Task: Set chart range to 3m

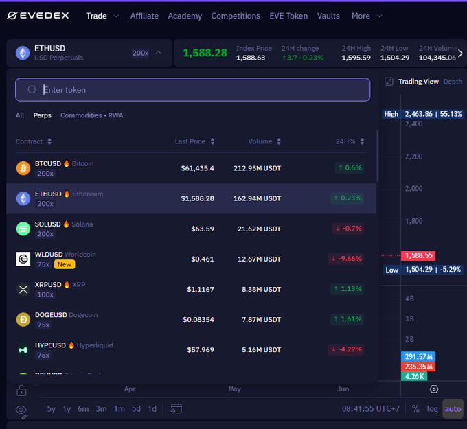Action: 101,409
